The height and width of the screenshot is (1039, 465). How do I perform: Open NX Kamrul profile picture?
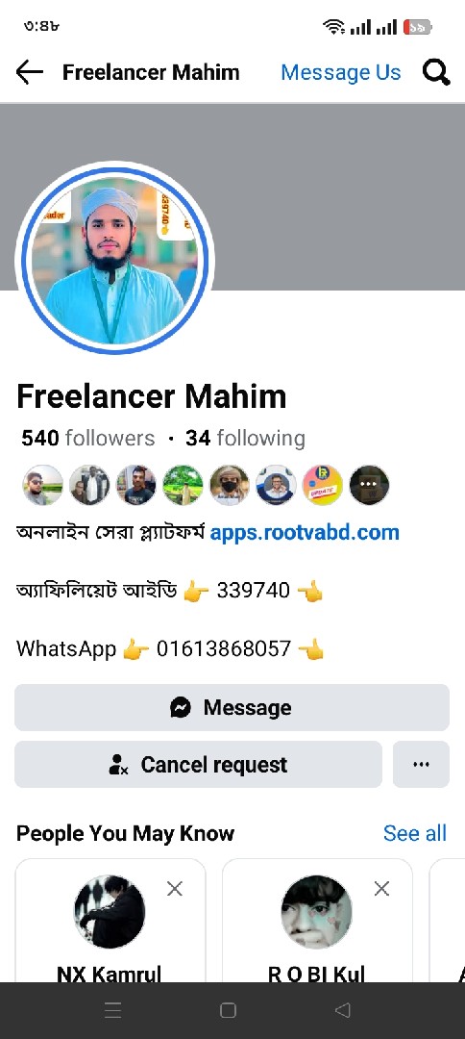click(x=110, y=912)
